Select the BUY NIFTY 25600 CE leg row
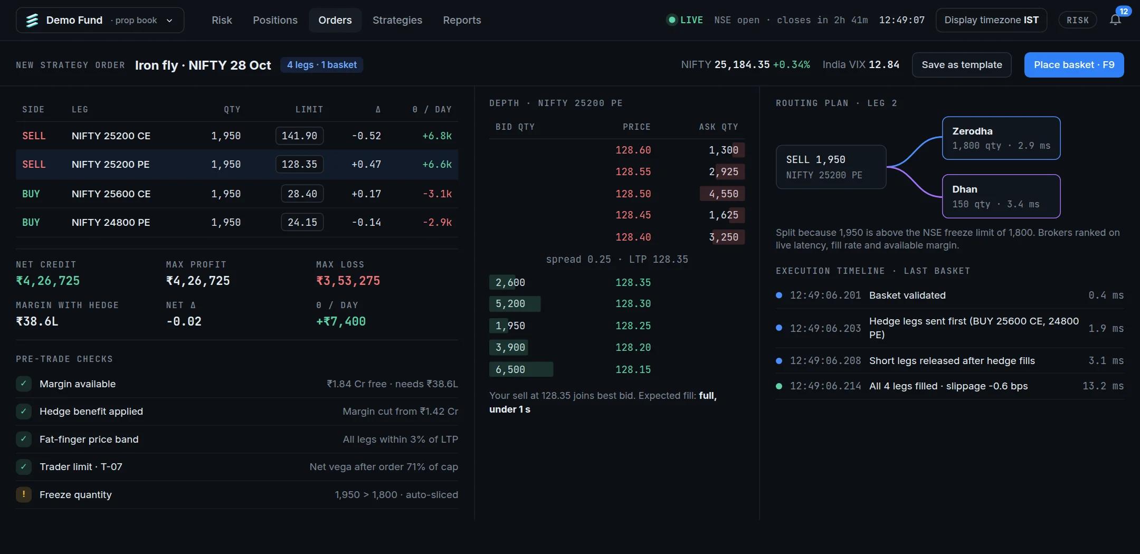Image resolution: width=1140 pixels, height=554 pixels. coord(237,194)
